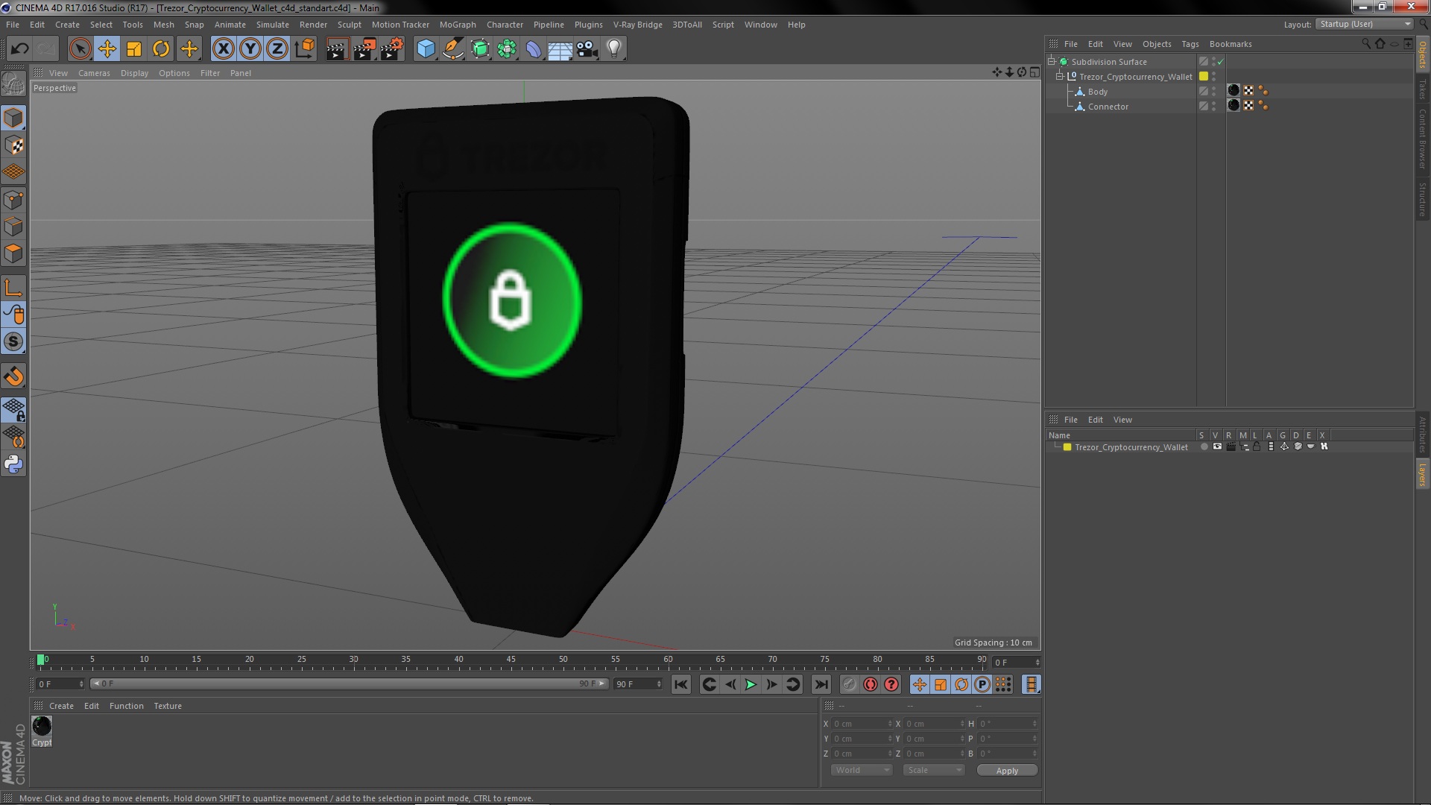Add a Subdivision Surface generator
Image resolution: width=1431 pixels, height=805 pixels.
(480, 49)
